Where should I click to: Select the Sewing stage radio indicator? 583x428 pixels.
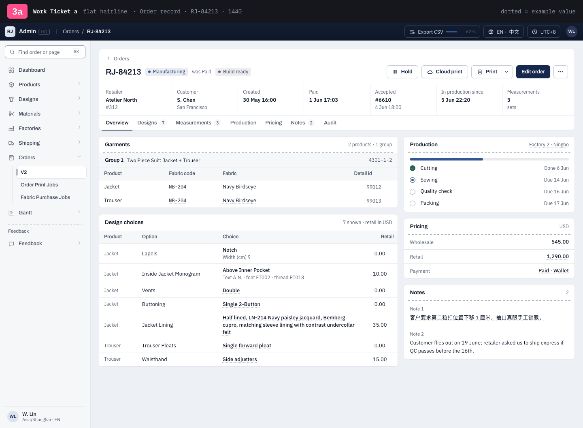coord(413,180)
